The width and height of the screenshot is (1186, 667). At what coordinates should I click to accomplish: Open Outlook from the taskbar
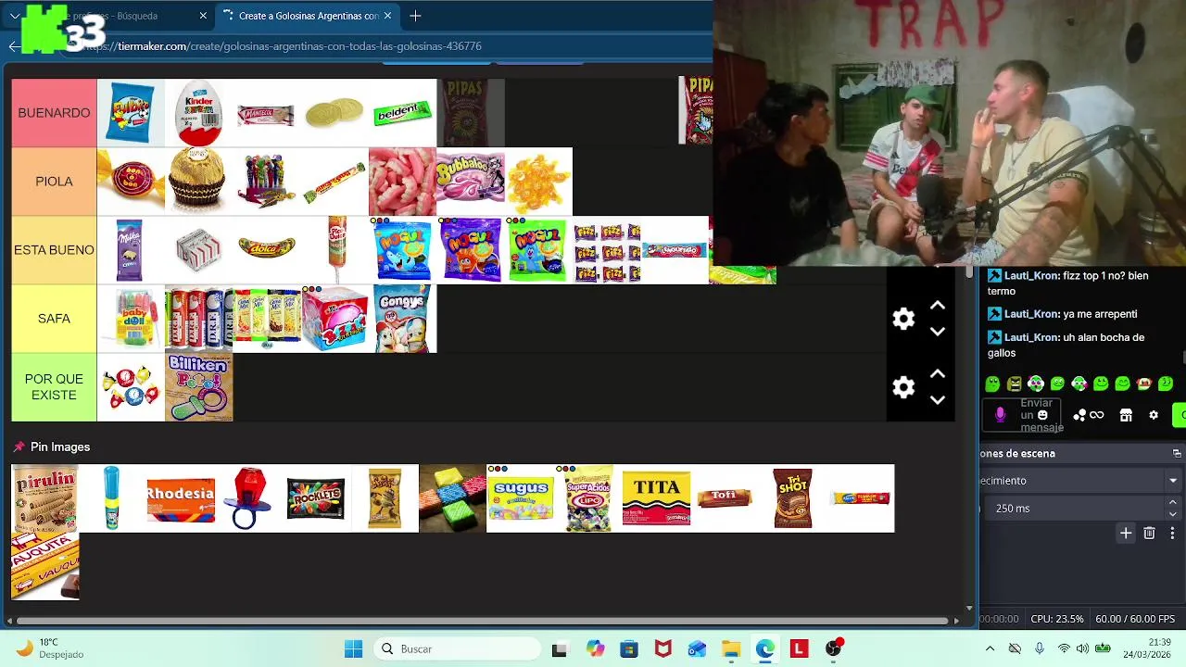[697, 648]
